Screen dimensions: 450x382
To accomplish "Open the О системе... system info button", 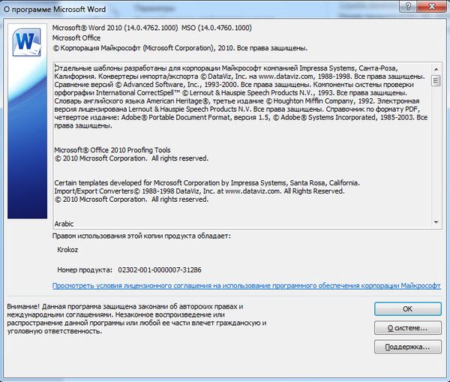I will tap(407, 328).
